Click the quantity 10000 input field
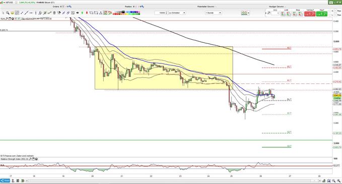This screenshot has height=184, width=342. click(160, 13)
